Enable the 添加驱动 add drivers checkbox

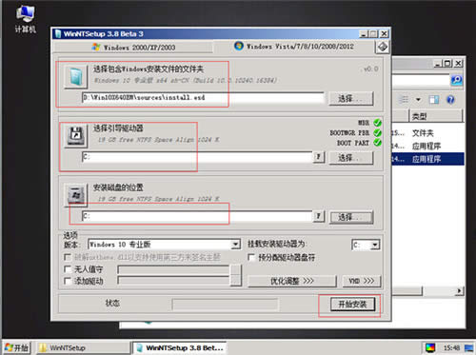[x=68, y=281]
